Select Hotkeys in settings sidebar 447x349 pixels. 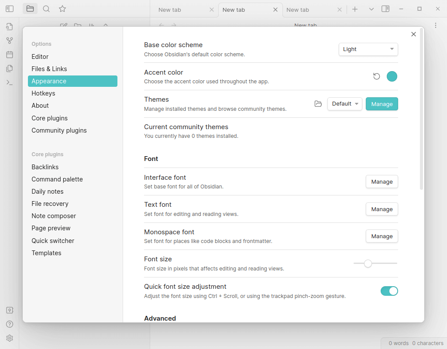click(43, 93)
